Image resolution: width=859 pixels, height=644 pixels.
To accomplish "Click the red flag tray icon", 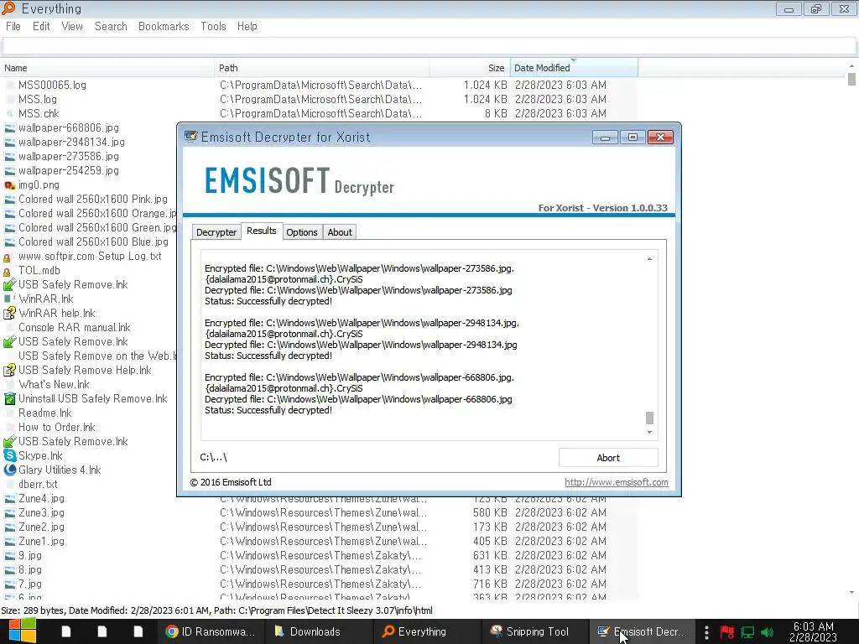I will [727, 632].
